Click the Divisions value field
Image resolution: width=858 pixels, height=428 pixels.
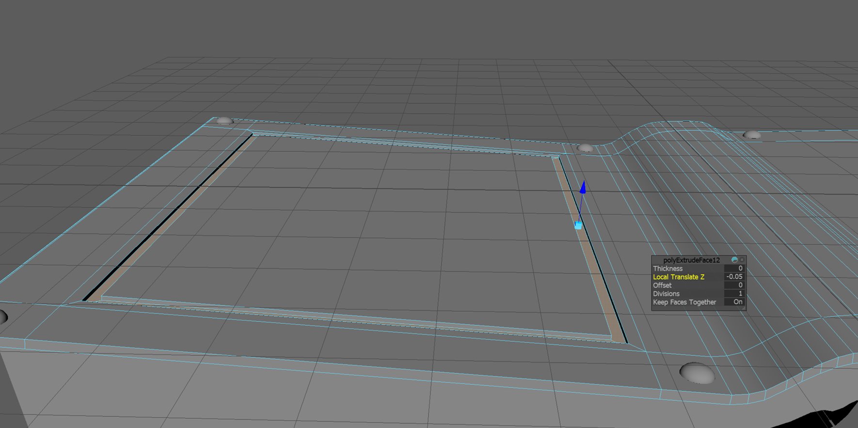734,294
